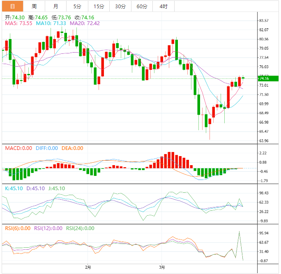
Task: Click the MA5: 73.55 indicator label
Action: click(19, 23)
